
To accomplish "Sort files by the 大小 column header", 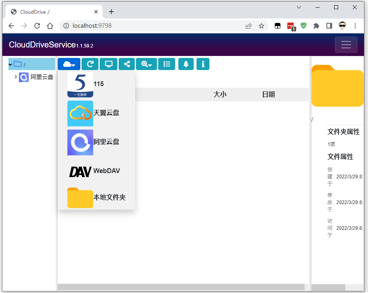I will point(220,94).
